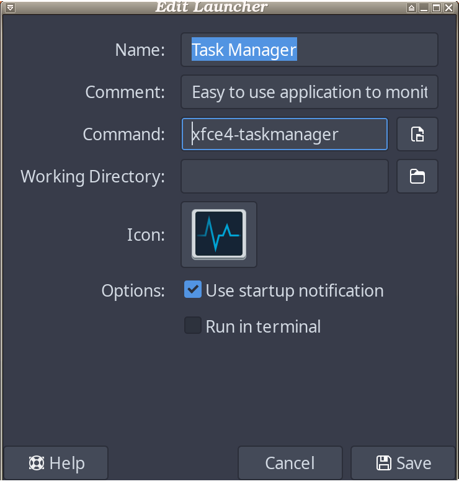Minimize the Edit Launcher window
This screenshot has height=484, width=459.
pos(424,7)
